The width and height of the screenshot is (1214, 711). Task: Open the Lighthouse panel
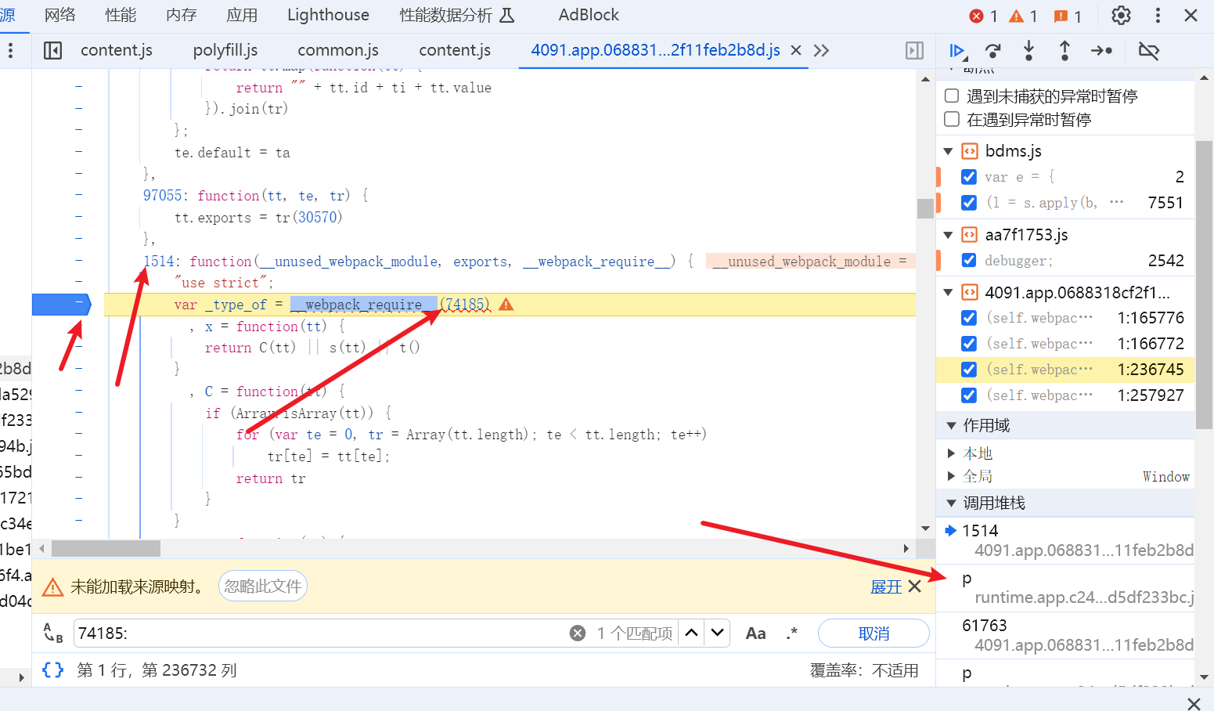(x=328, y=15)
